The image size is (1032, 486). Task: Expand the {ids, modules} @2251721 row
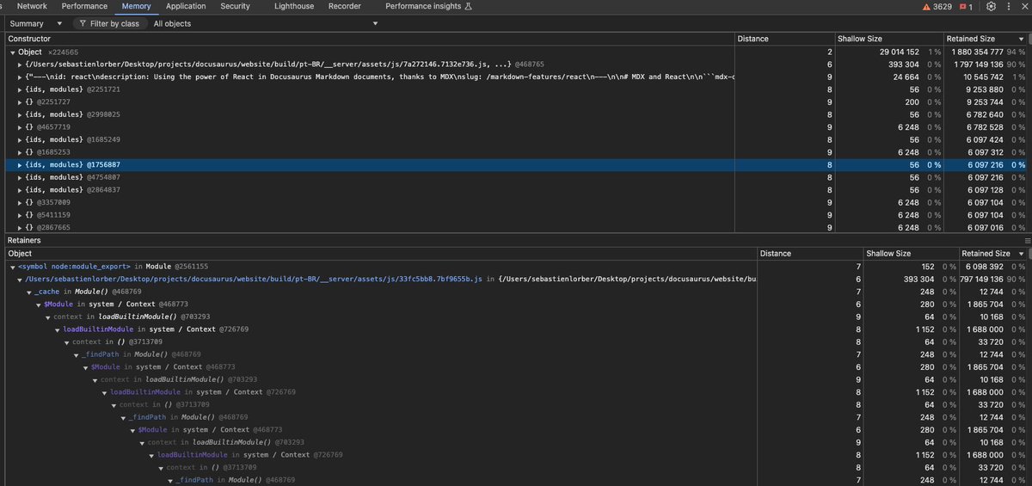point(20,89)
